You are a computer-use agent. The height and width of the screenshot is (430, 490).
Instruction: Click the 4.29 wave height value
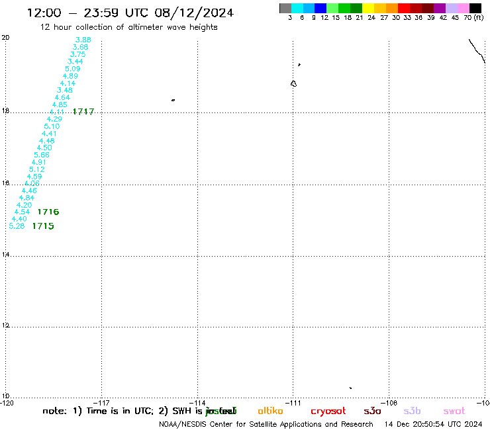coord(54,119)
